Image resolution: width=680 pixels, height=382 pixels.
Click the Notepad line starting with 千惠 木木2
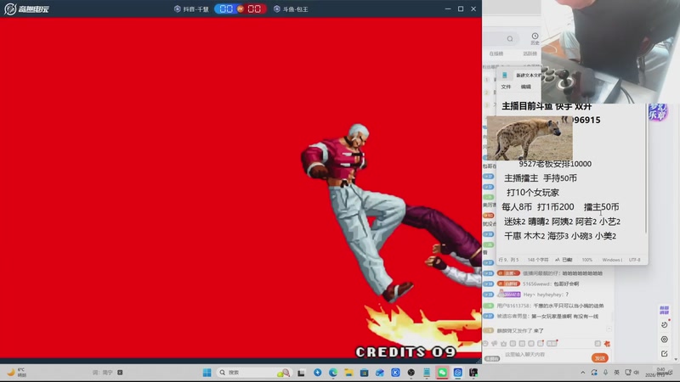click(560, 236)
